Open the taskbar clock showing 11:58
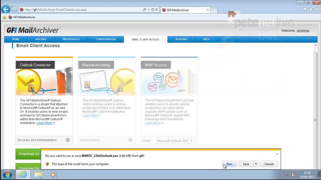 [x=307, y=175]
